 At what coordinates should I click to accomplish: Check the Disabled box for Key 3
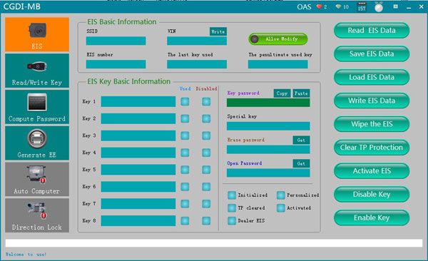(206, 135)
